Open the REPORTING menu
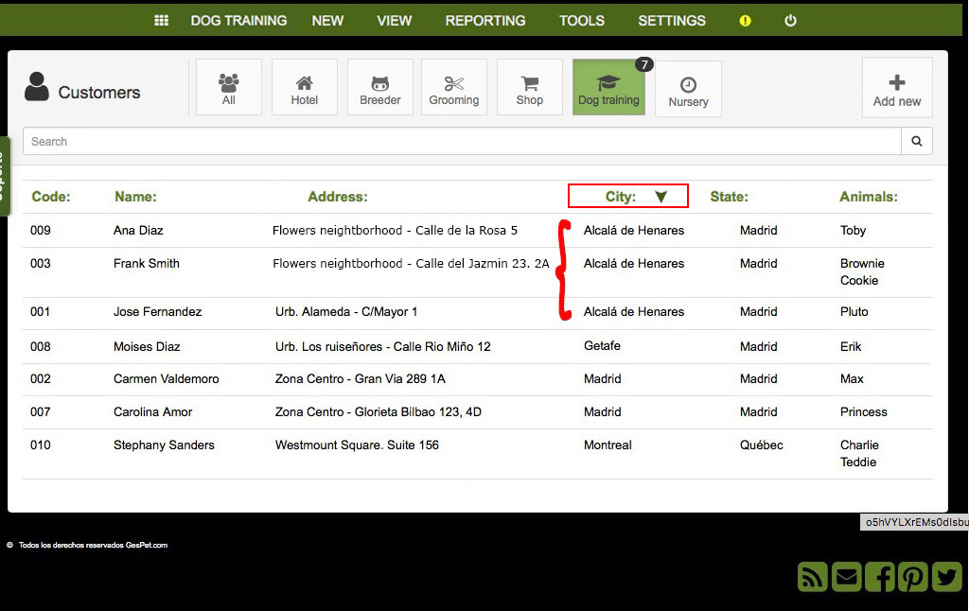 point(485,21)
